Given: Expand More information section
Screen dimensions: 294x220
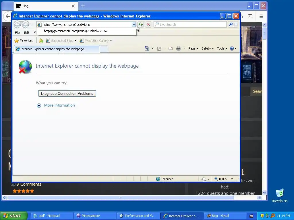Looking at the screenshot, I should [x=56, y=105].
